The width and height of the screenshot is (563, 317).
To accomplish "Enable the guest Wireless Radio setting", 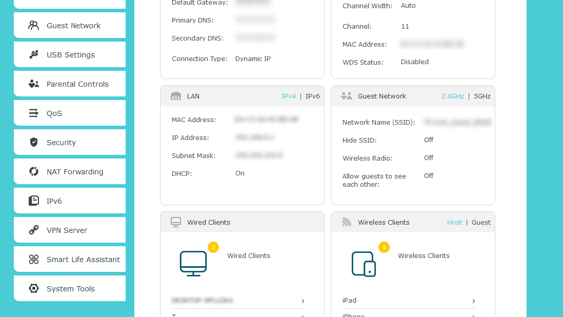I will coord(429,157).
